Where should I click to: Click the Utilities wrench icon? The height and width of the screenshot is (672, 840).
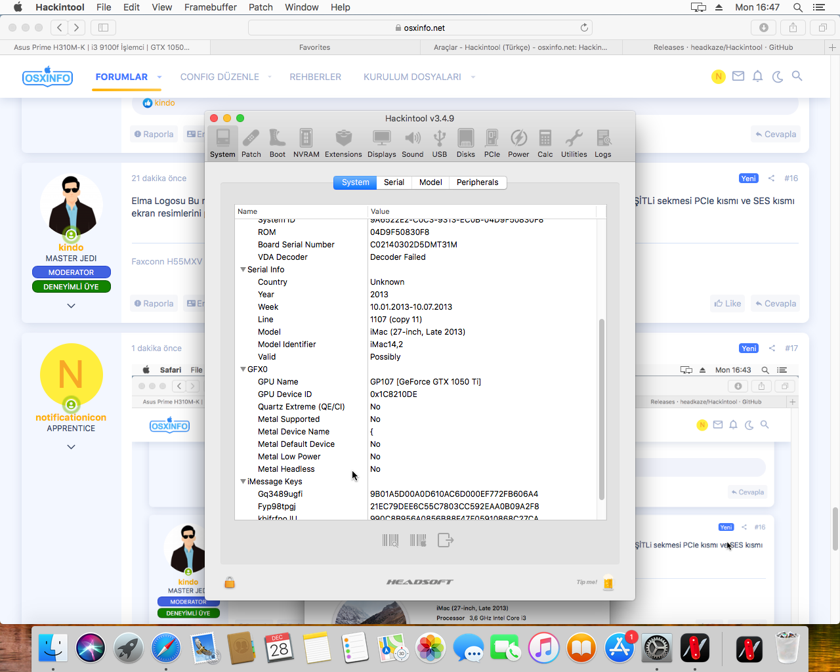(x=574, y=143)
